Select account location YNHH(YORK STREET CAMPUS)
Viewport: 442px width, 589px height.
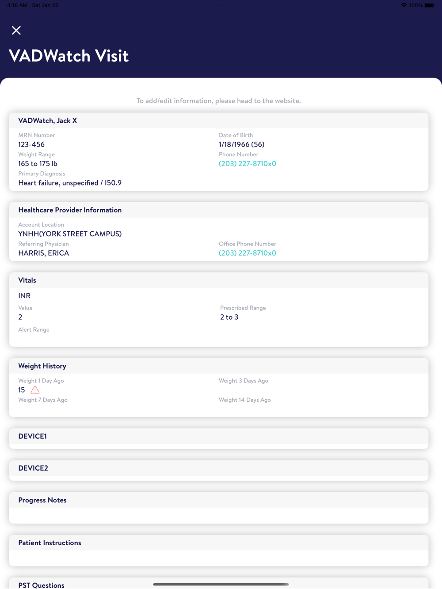click(70, 234)
